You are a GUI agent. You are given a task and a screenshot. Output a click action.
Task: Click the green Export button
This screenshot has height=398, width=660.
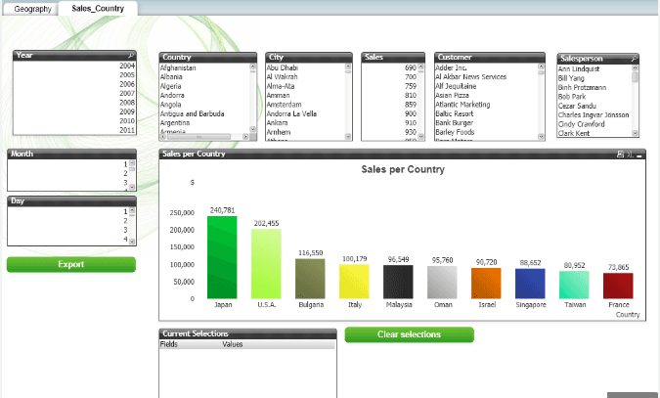71,264
